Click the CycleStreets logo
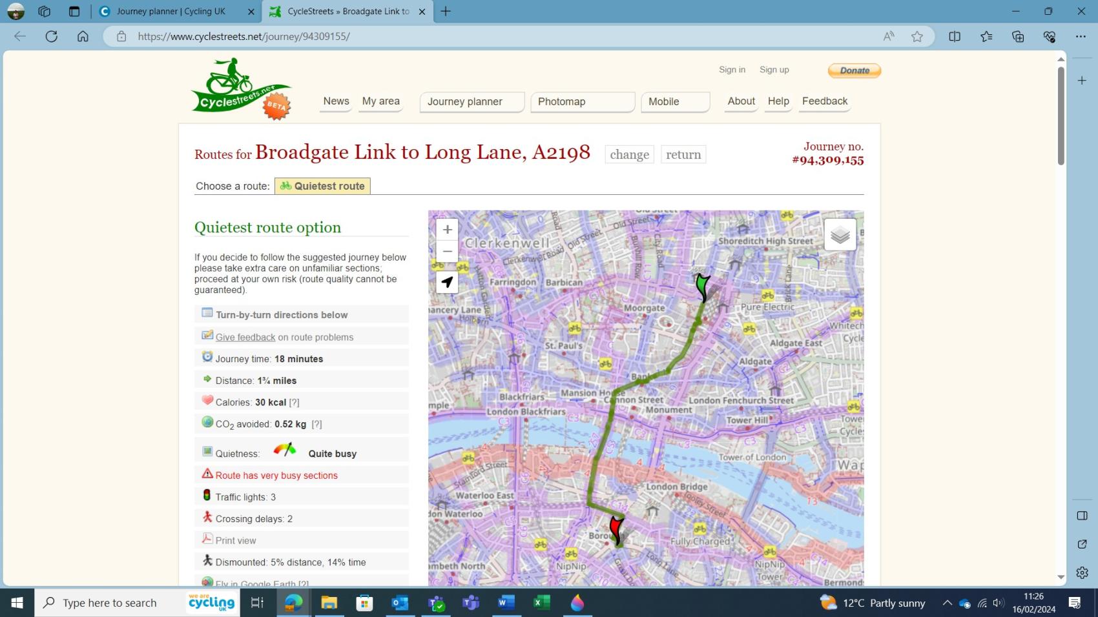The image size is (1098, 617). 240,85
